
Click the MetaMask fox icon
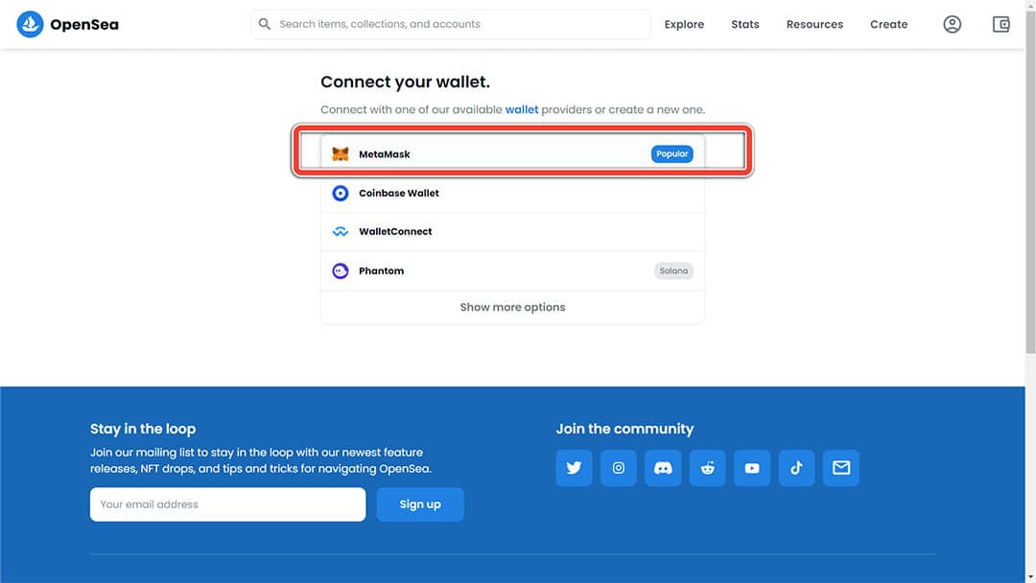click(341, 153)
